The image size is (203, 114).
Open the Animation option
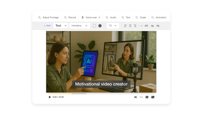click(159, 17)
